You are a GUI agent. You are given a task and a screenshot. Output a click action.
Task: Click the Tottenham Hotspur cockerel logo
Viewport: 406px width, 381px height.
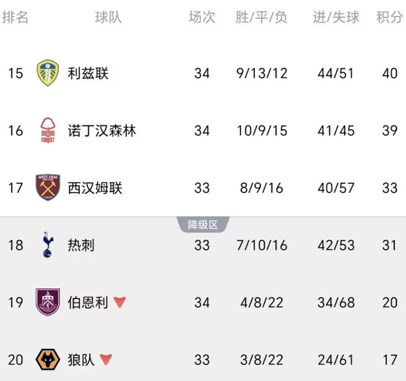point(48,245)
